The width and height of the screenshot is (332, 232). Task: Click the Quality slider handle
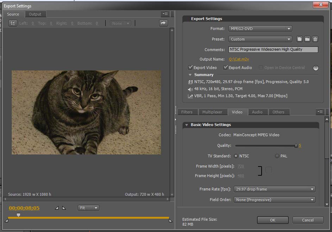coord(296,145)
